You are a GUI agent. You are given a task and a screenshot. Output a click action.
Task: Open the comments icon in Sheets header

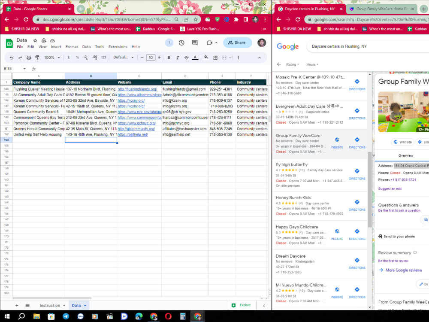click(195, 43)
